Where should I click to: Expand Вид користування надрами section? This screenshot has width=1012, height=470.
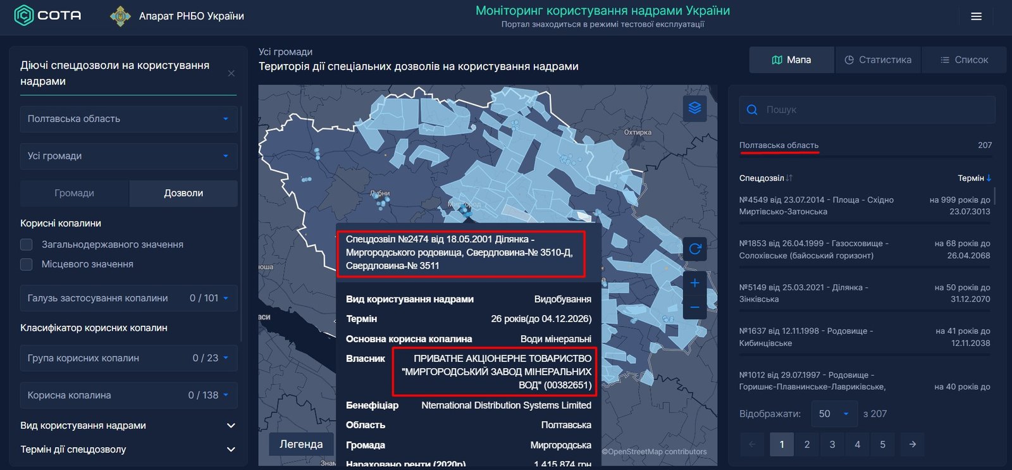tap(128, 426)
